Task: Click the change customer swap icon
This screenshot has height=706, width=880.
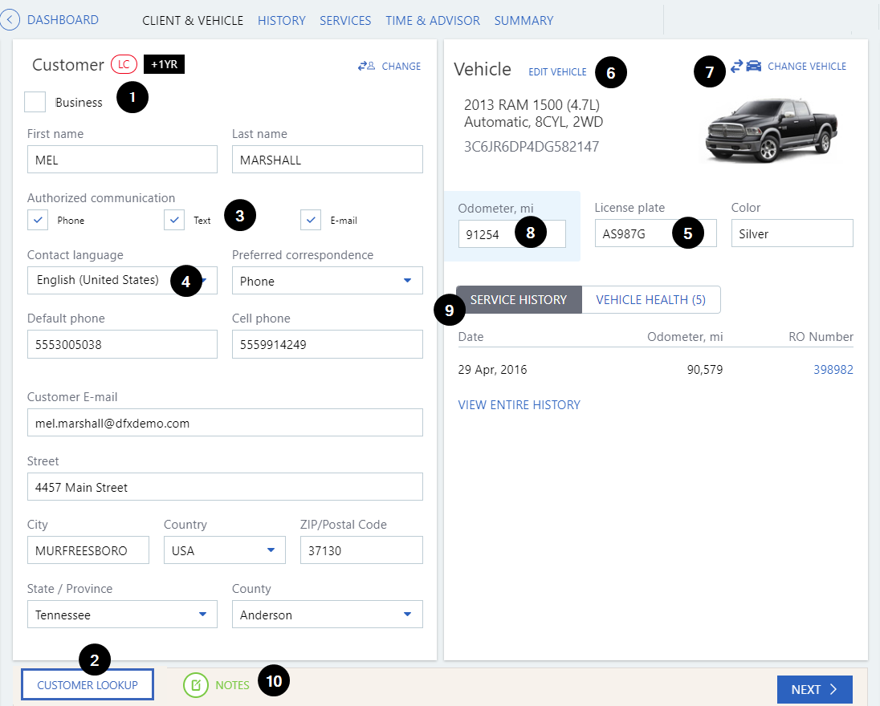Action: coord(367,67)
